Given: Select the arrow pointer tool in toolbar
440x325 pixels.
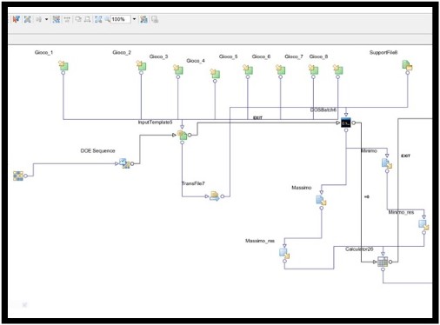Looking at the screenshot, I should pos(16,19).
